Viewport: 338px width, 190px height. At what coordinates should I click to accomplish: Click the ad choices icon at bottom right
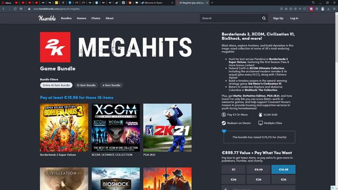pos(333,188)
